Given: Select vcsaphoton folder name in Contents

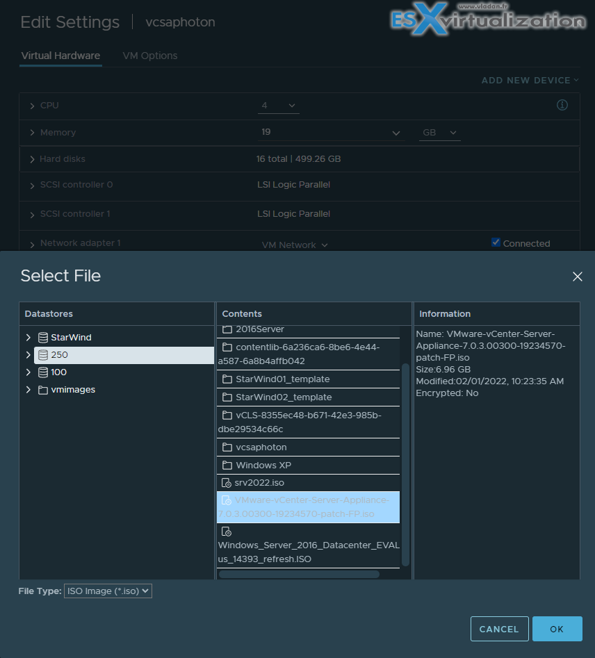Looking at the screenshot, I should [261, 447].
